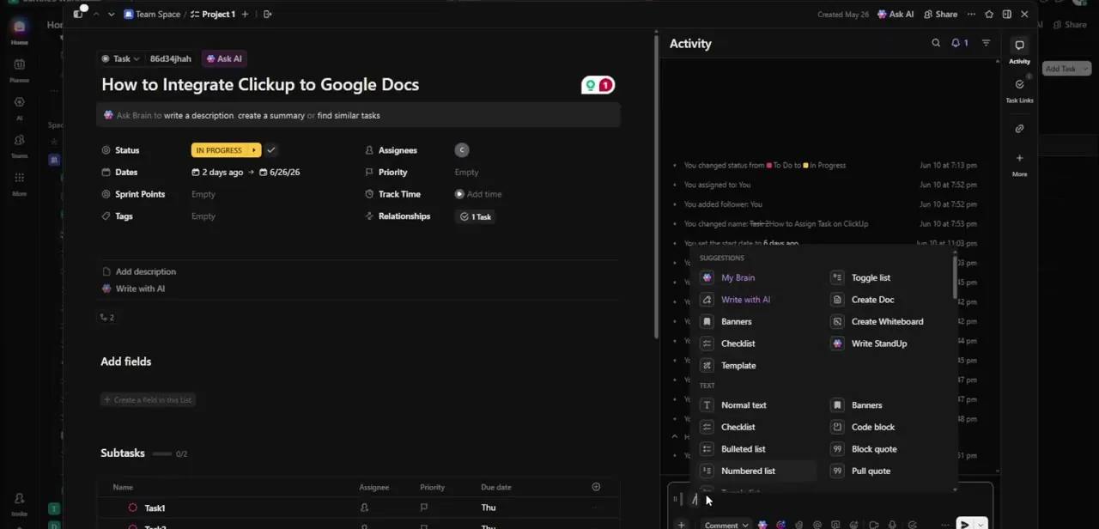
Task: Open the Comment type dropdown
Action: click(726, 525)
